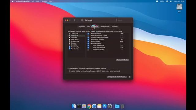Open help with the question mark button
Viewport: 196px width, 110px height.
pyautogui.click(x=130, y=77)
